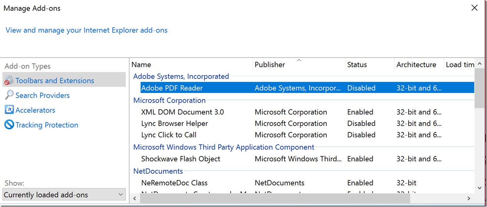The width and height of the screenshot is (487, 207).
Task: Click the Disabled status of Lync Browser Helper
Action: pos(361,123)
